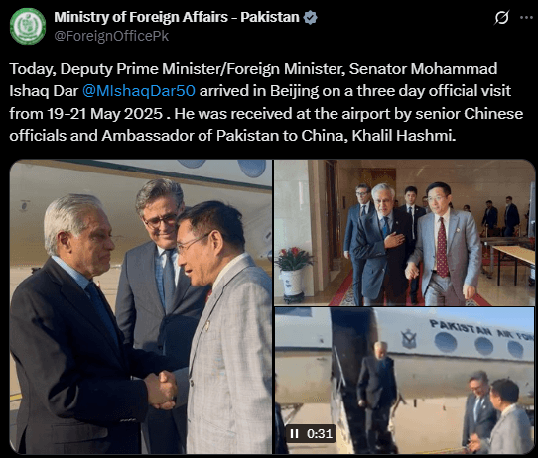Pause the video in the tweet
The width and height of the screenshot is (538, 458).
point(294,433)
